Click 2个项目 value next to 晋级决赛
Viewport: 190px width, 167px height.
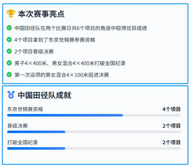[x=172, y=126]
